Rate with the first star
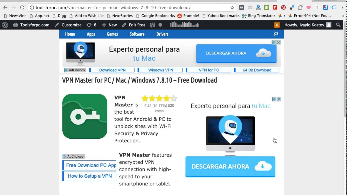The height and width of the screenshot is (195, 347). (x=145, y=98)
